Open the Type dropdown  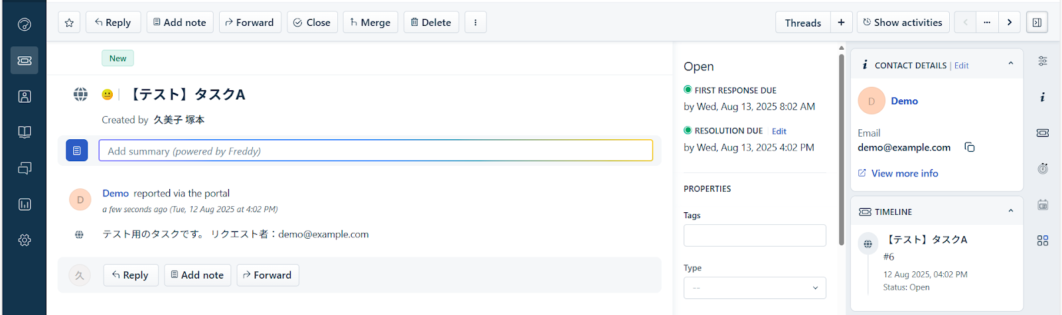click(755, 288)
